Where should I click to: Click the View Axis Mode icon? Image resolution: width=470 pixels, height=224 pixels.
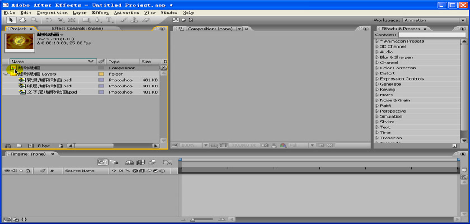point(191,20)
